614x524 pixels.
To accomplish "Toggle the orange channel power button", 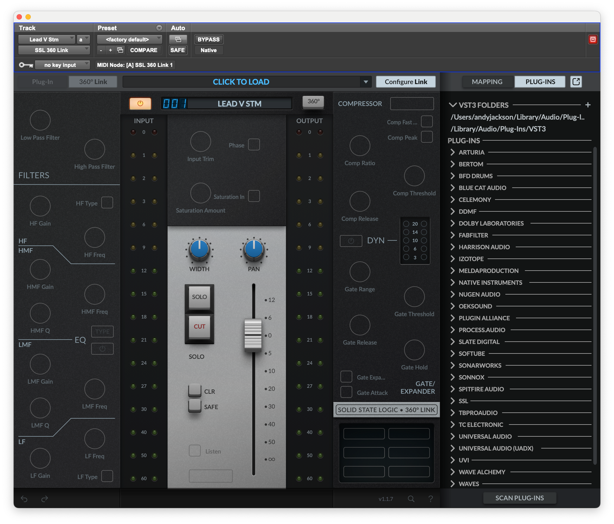I will pos(140,103).
